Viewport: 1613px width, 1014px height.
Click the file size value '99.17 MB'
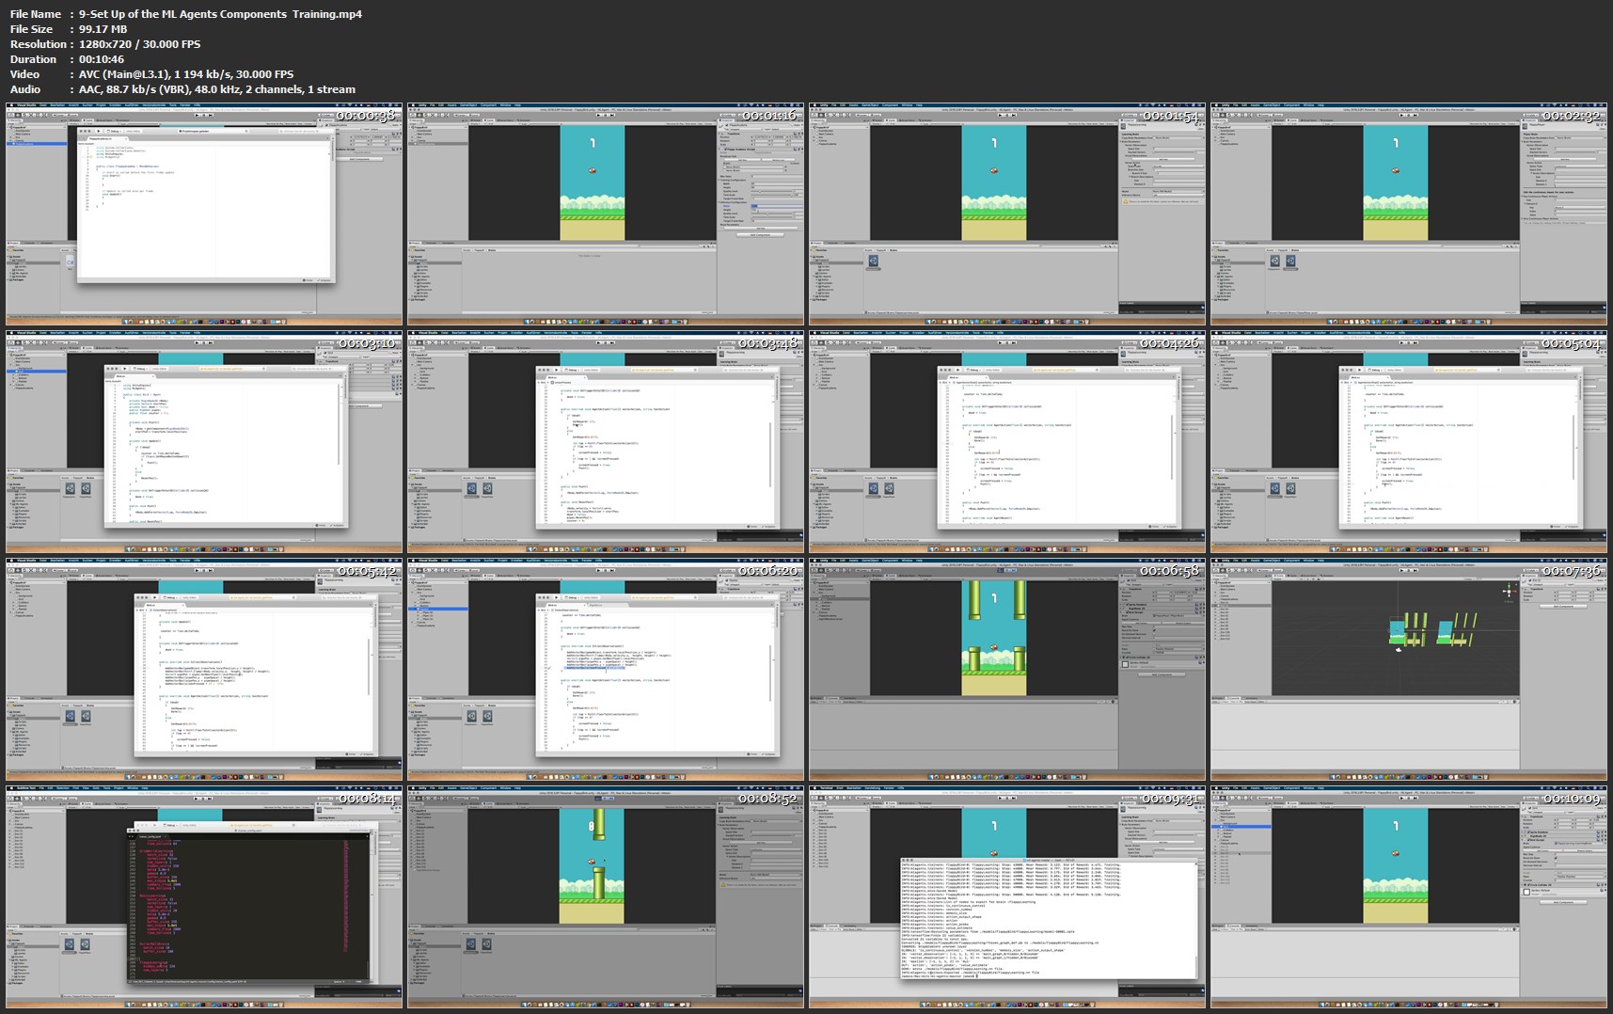pyautogui.click(x=103, y=29)
